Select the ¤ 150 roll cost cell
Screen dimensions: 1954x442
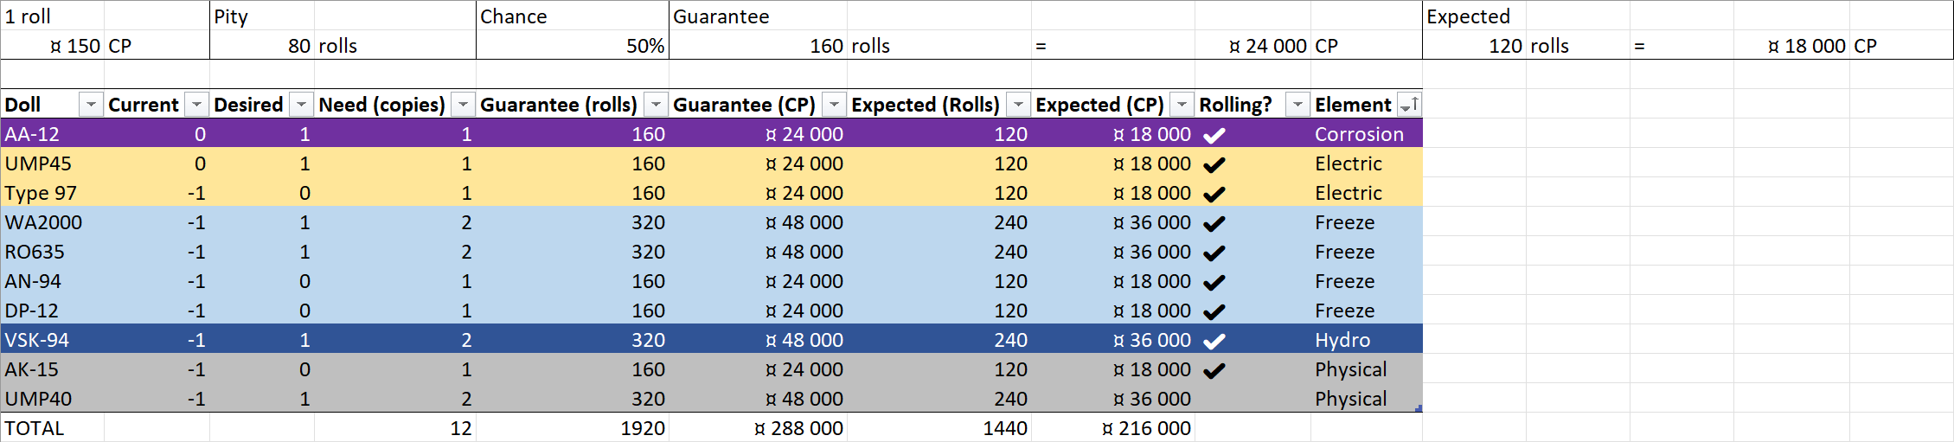point(53,46)
